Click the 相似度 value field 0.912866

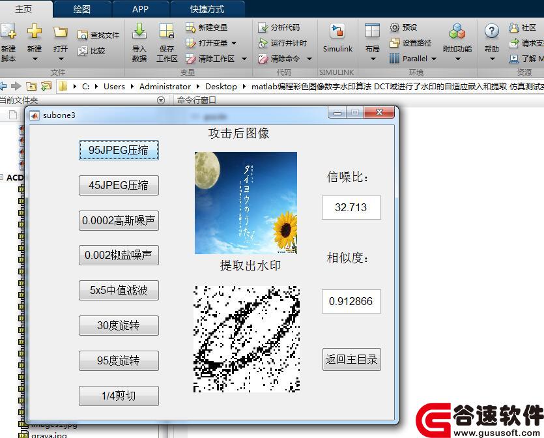(351, 301)
